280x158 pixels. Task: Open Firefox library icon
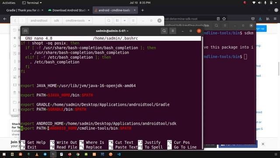(268, 18)
